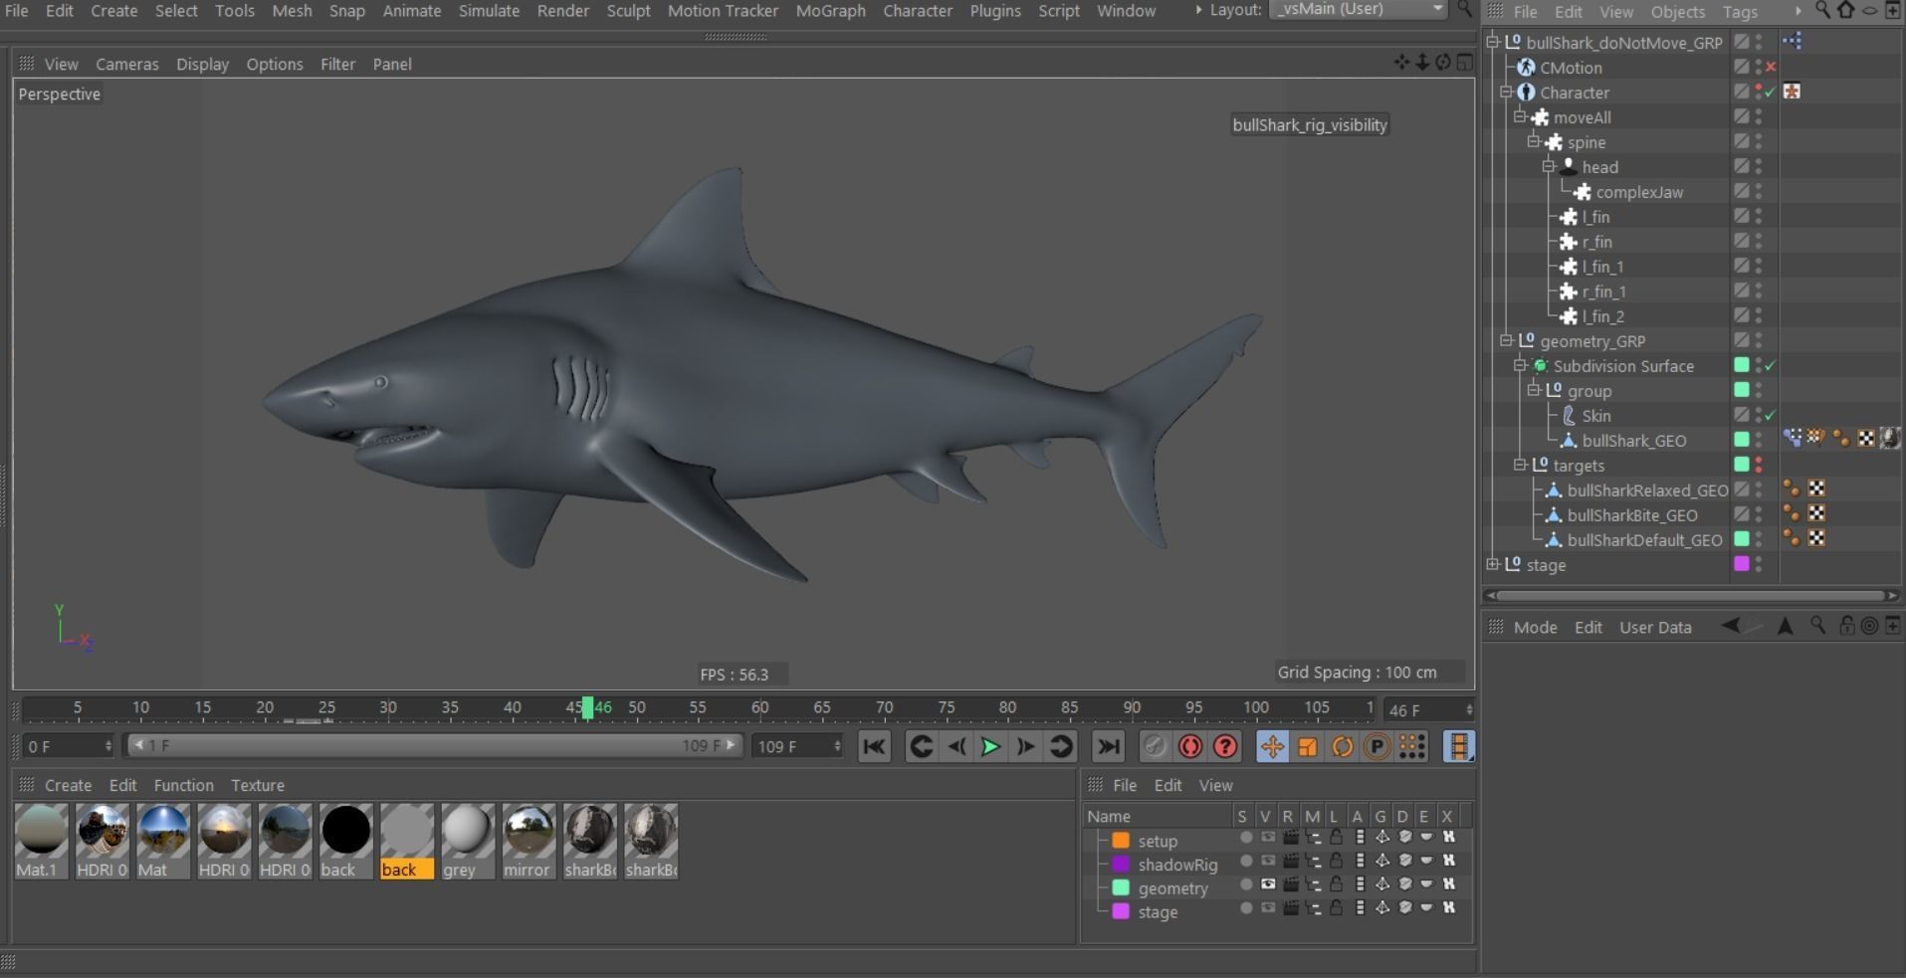Collapse the spine node

pos(1535,141)
